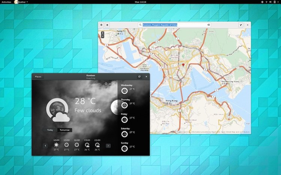Zoom out on the map
The width and height of the screenshot is (281, 175).
point(103,37)
